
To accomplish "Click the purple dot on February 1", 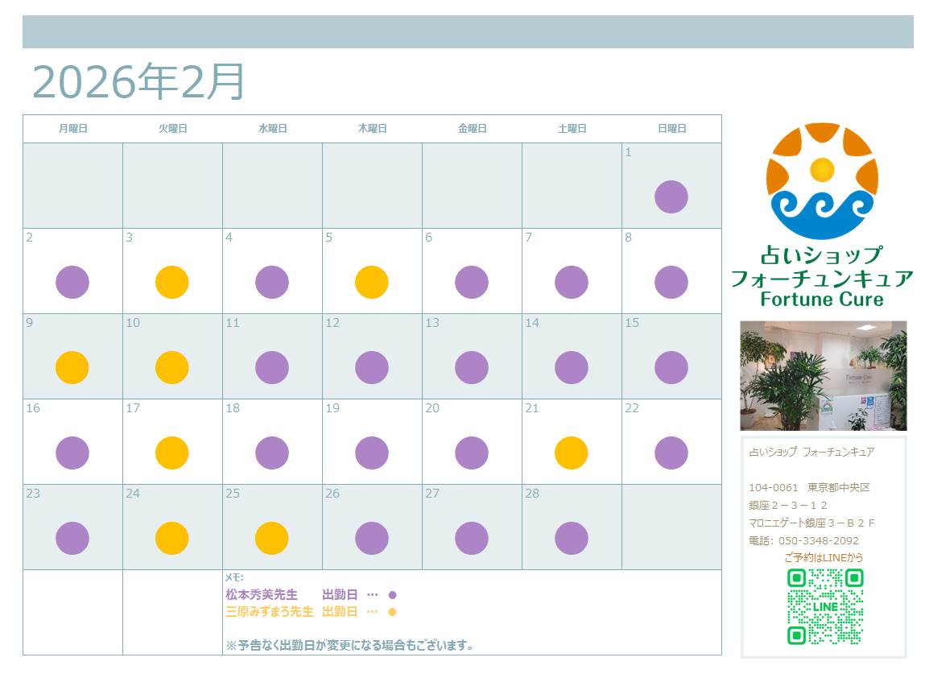I will 671,197.
